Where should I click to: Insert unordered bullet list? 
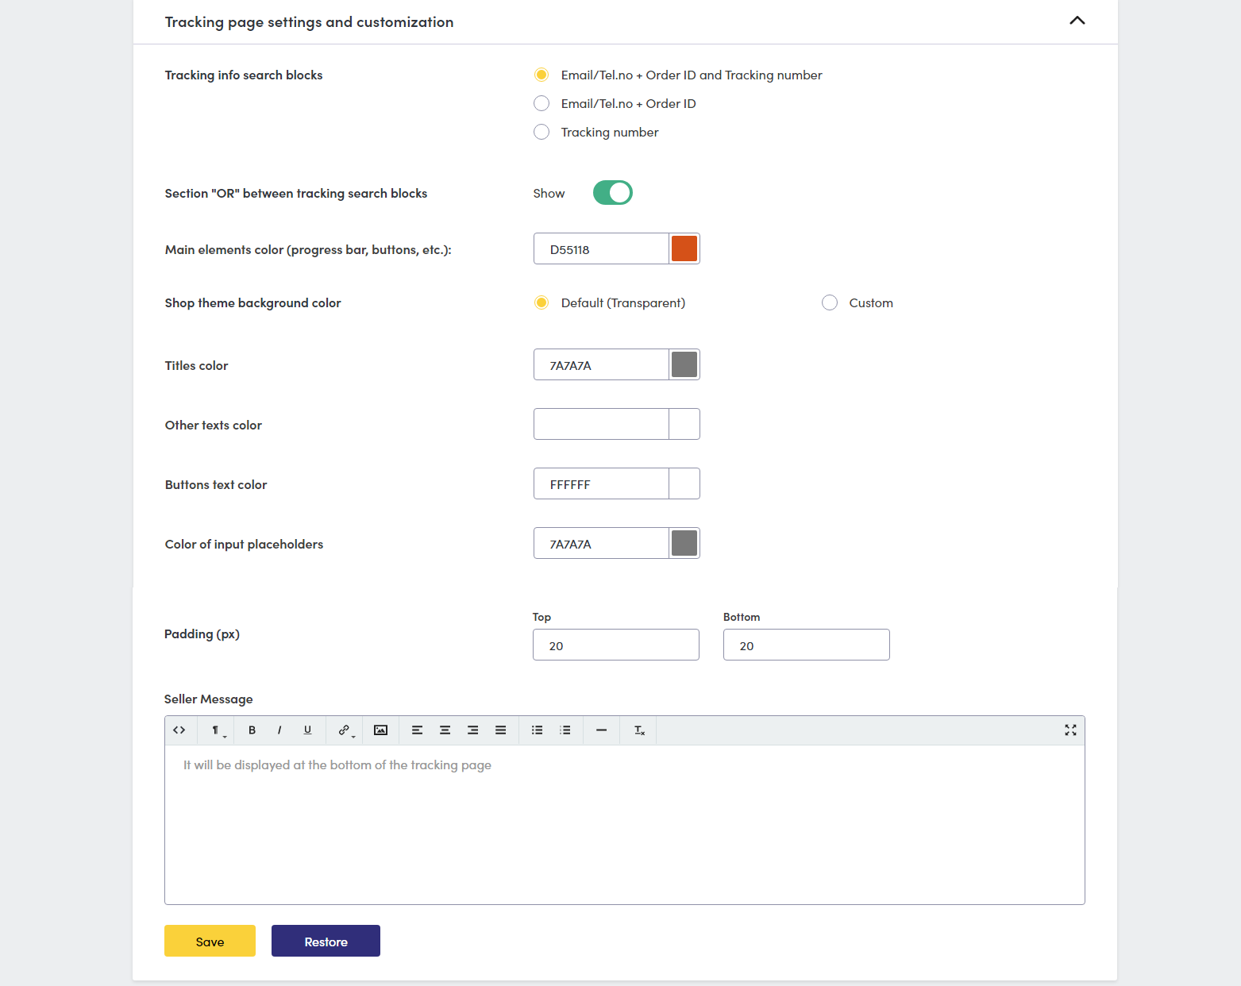click(538, 730)
